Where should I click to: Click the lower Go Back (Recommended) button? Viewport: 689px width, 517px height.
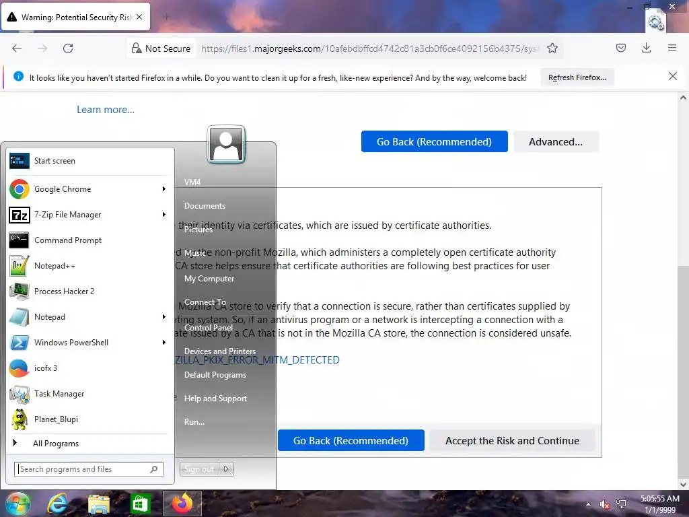pos(351,440)
